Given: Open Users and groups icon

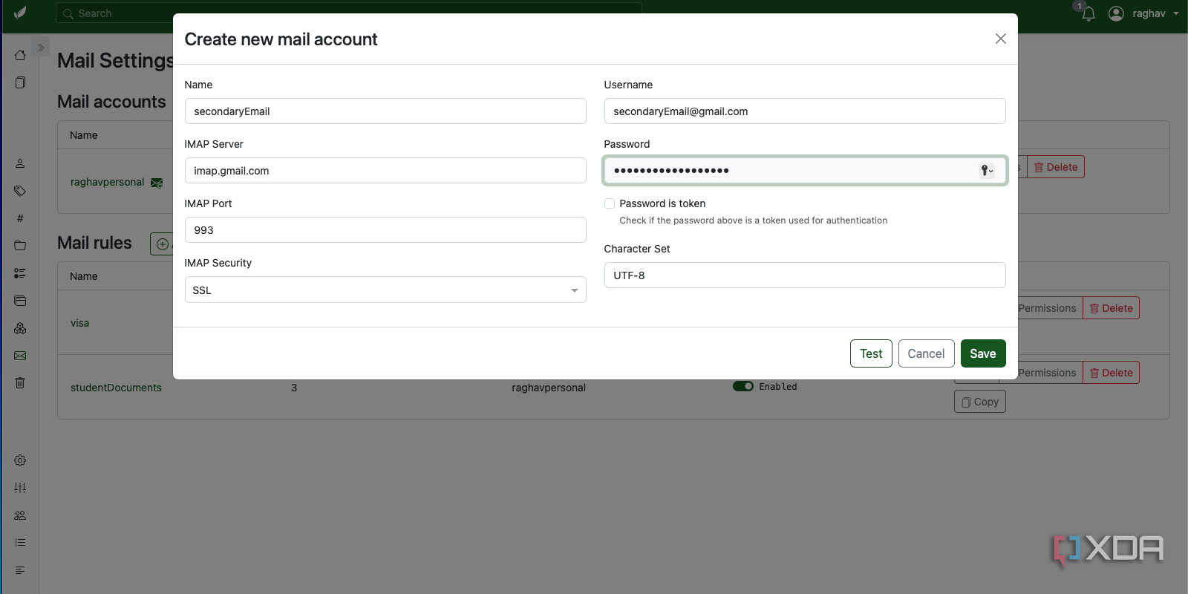Looking at the screenshot, I should [x=20, y=515].
